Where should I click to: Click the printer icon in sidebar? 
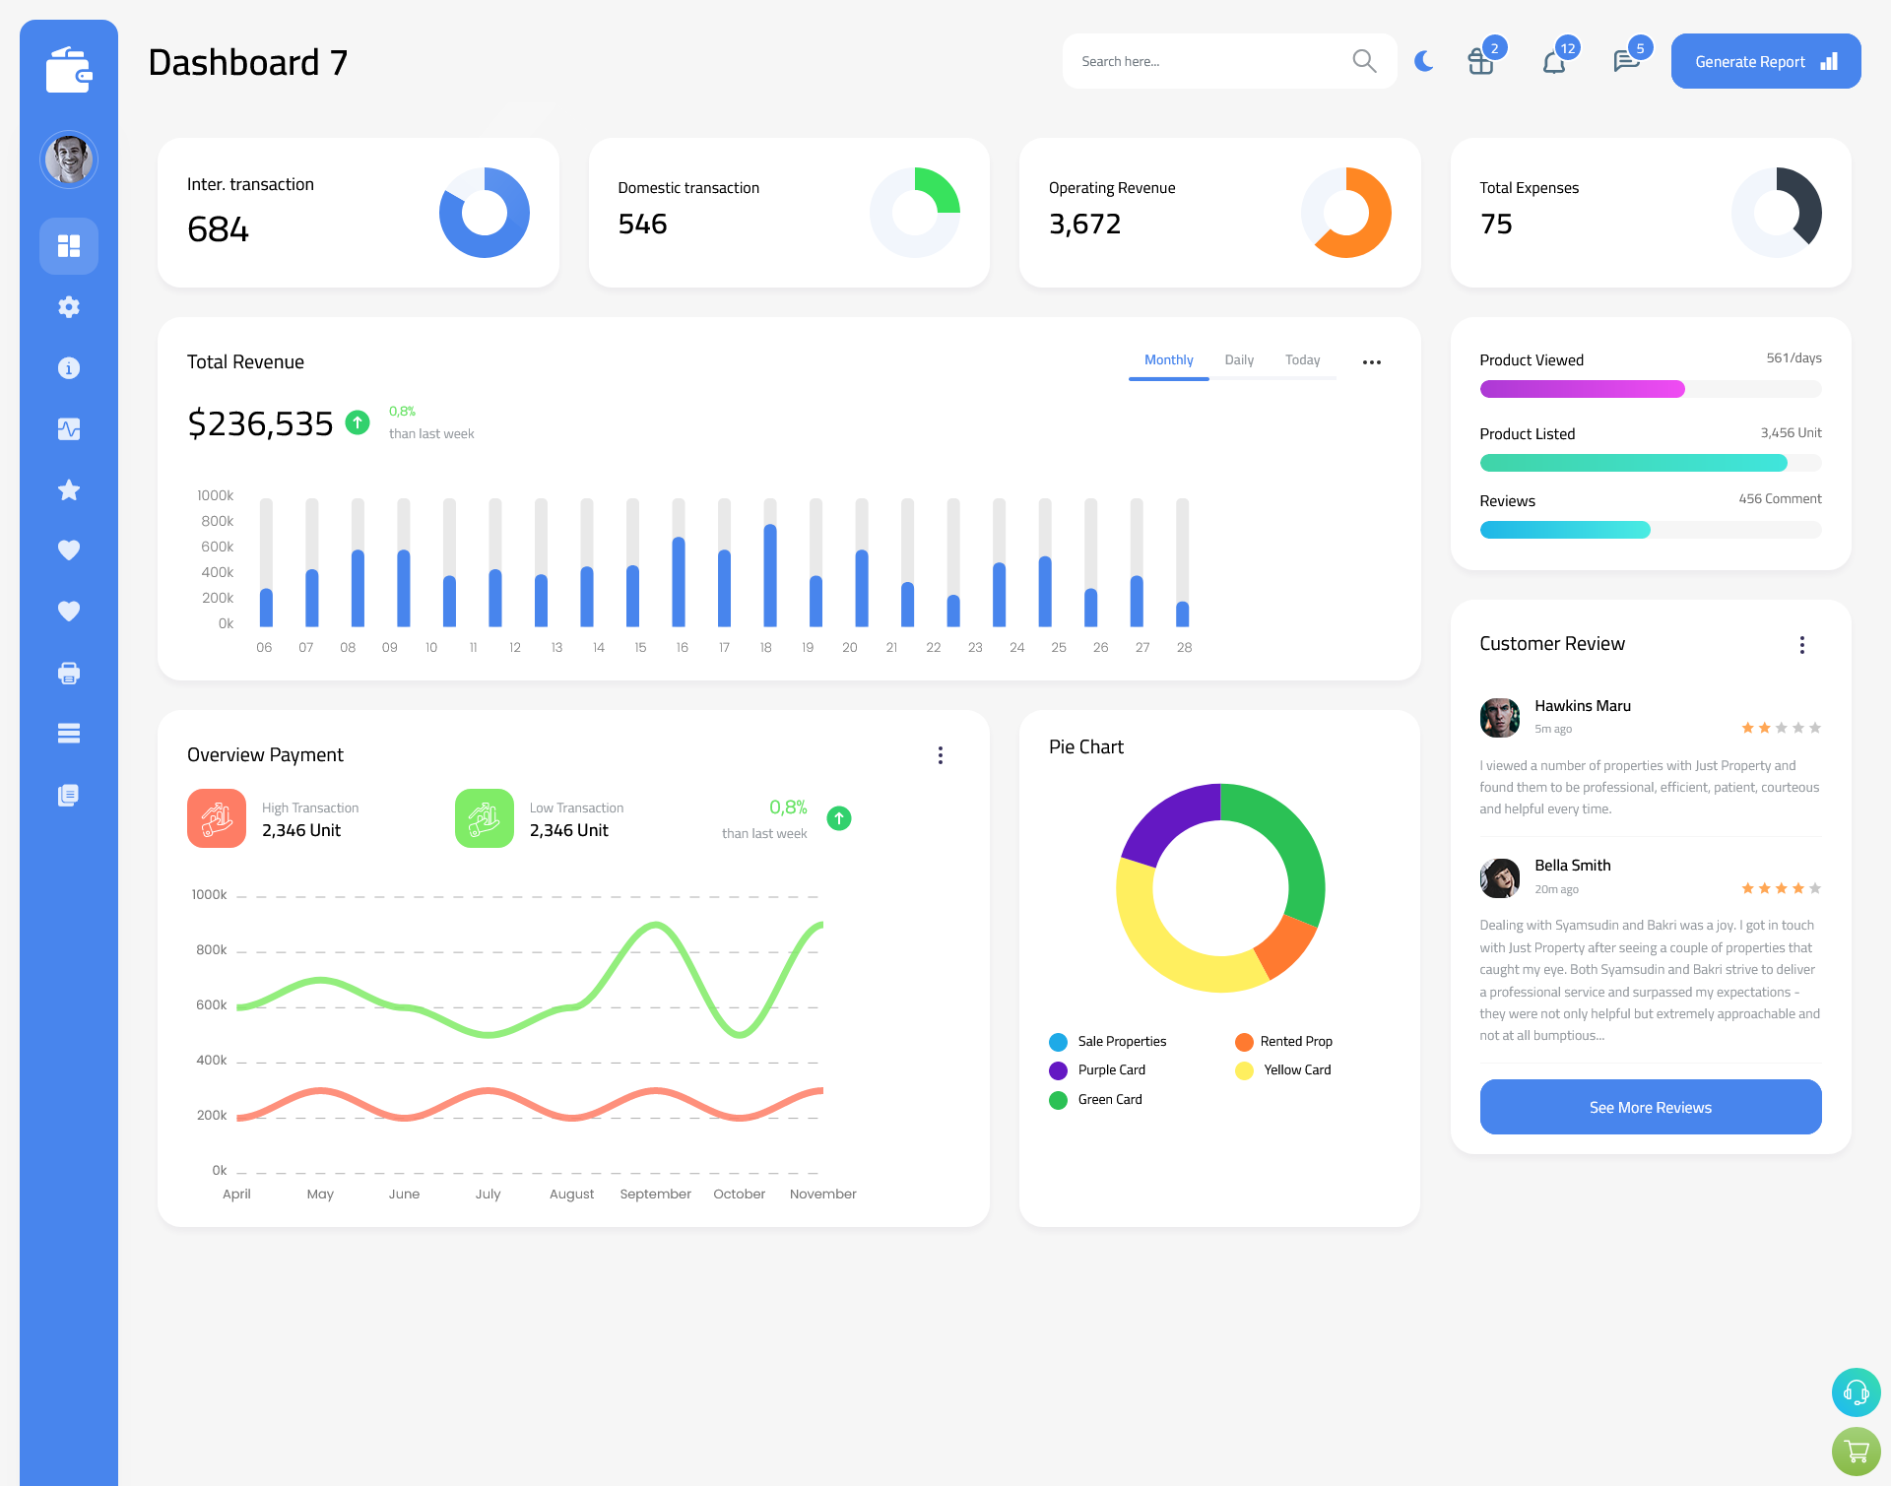68,673
